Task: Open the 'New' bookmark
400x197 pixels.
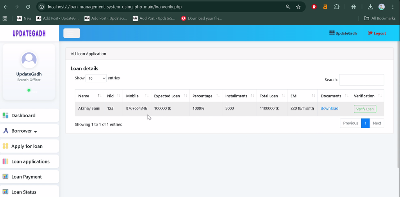Action: (x=24, y=18)
